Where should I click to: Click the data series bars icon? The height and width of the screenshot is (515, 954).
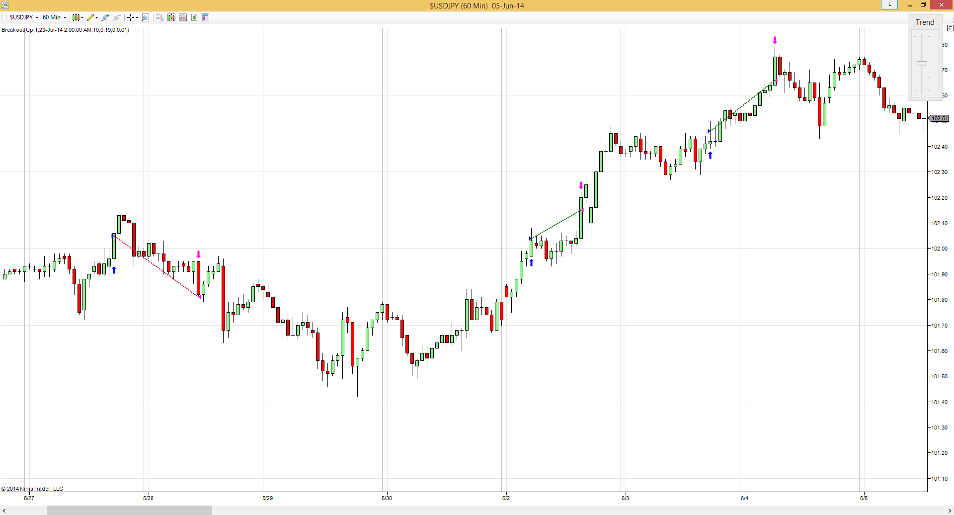tap(159, 17)
